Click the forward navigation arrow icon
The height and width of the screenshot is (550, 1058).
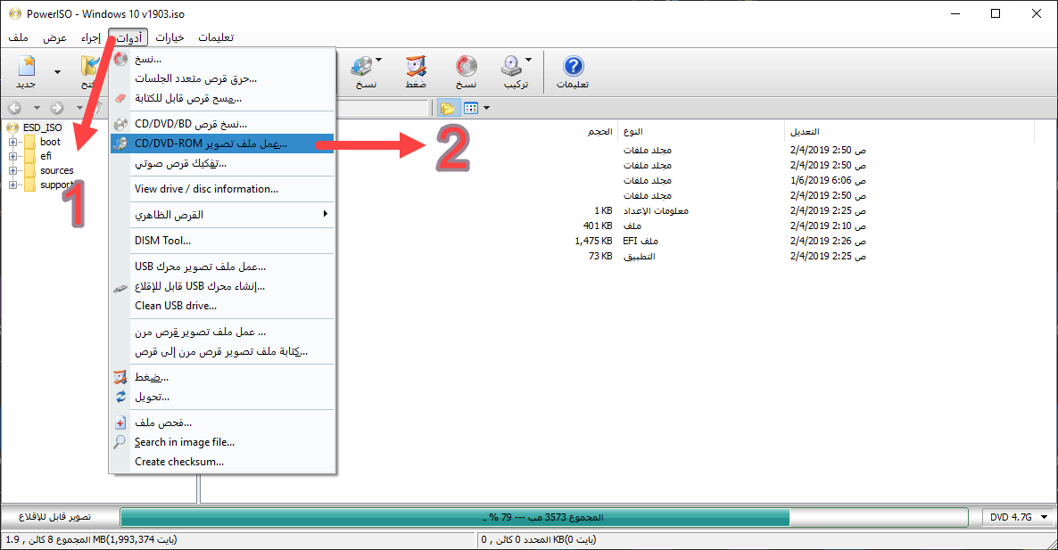point(57,108)
